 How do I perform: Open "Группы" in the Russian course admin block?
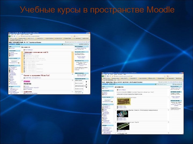pos(11,72)
